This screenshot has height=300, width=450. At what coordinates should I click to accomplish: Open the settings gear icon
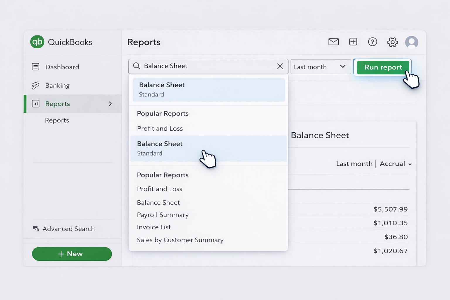point(392,42)
